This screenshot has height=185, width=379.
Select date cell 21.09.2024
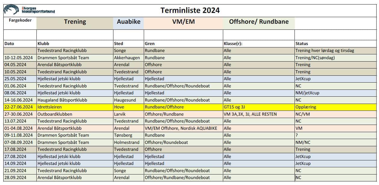click(x=20, y=171)
